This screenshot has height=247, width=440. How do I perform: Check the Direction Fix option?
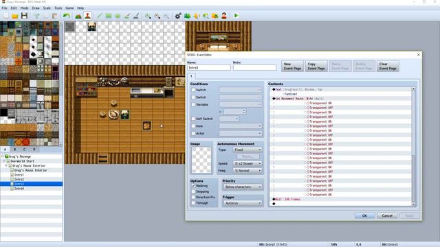[x=193, y=197]
